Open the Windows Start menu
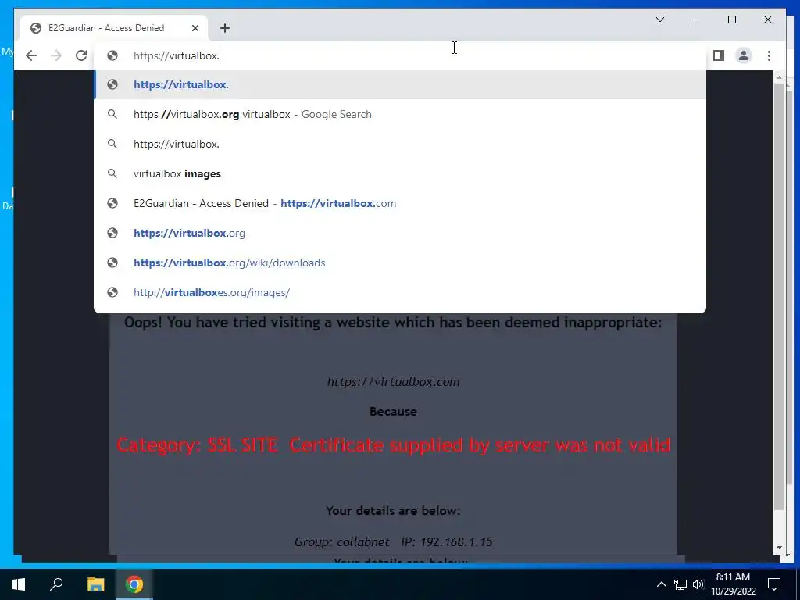 19,584
